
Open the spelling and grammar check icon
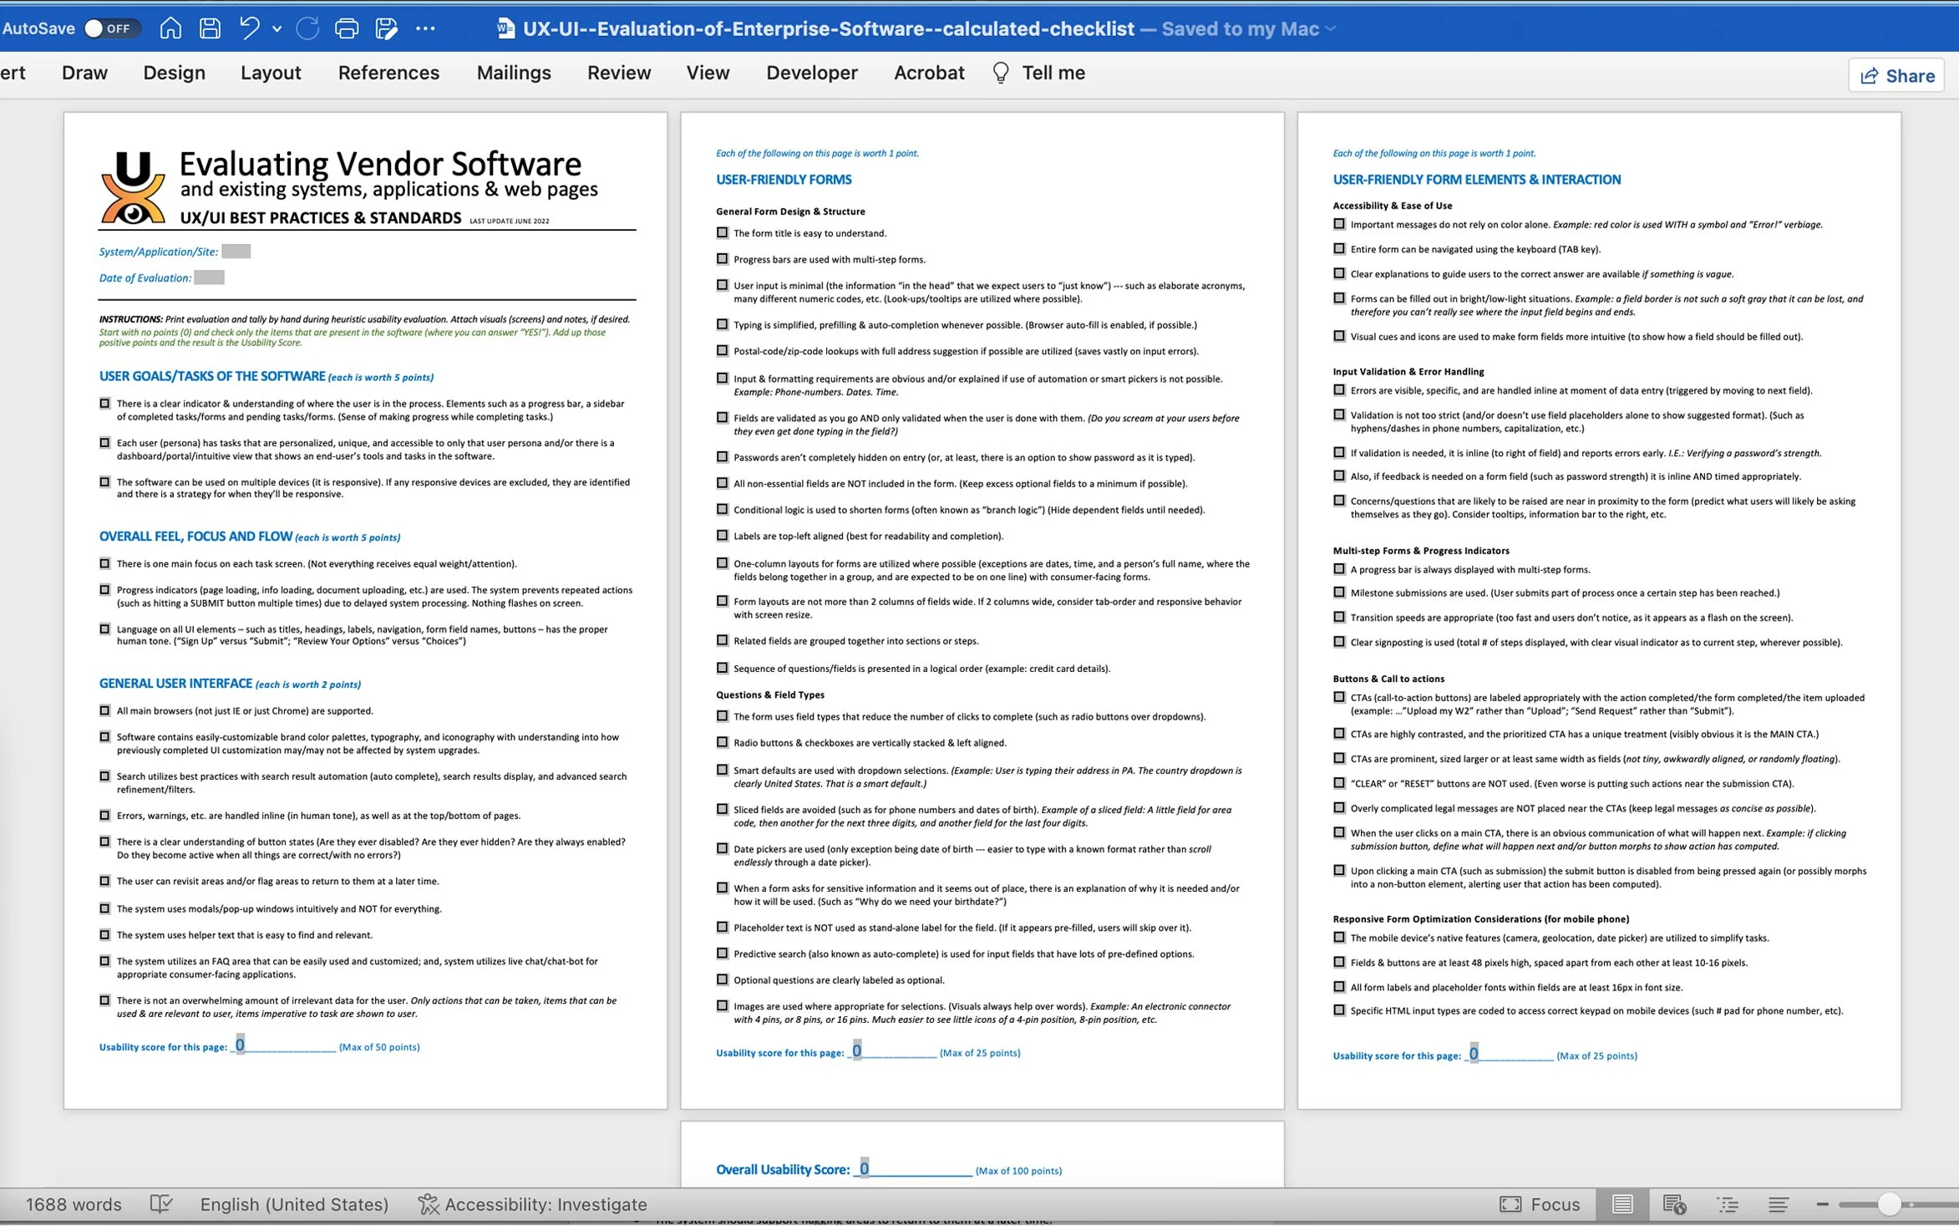pos(161,1204)
